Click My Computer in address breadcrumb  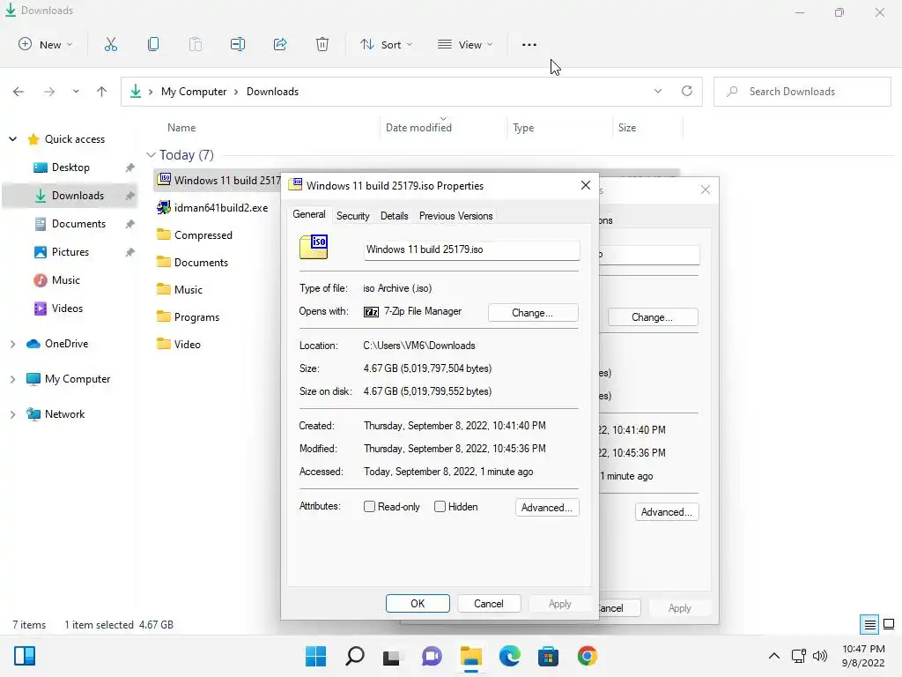(193, 92)
